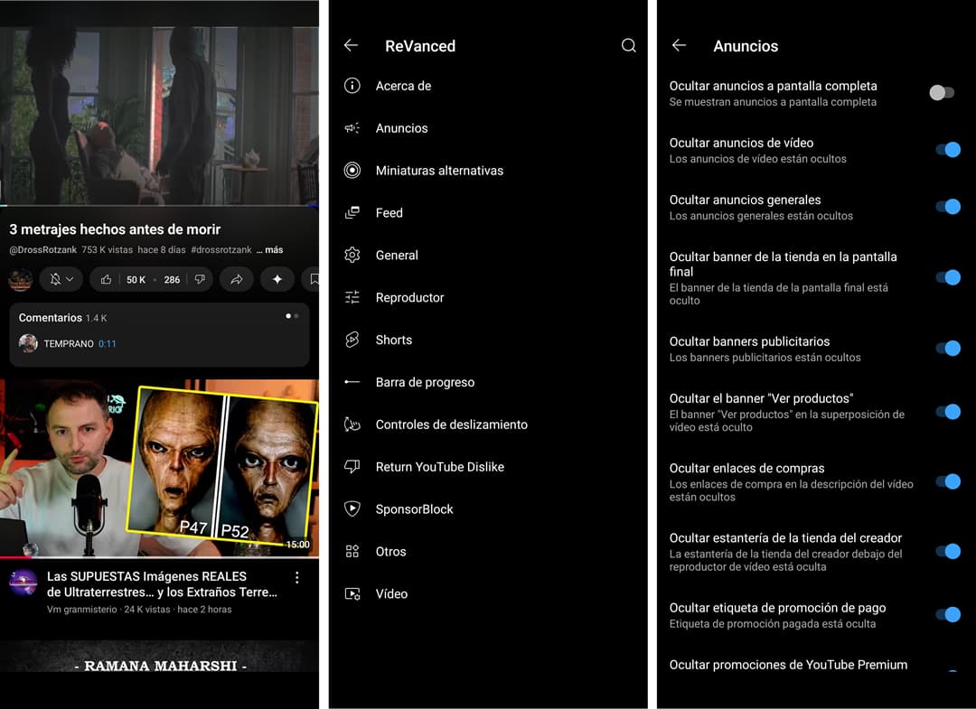Tap the SponsorBlock shield icon
This screenshot has width=976, height=709.
pos(352,508)
